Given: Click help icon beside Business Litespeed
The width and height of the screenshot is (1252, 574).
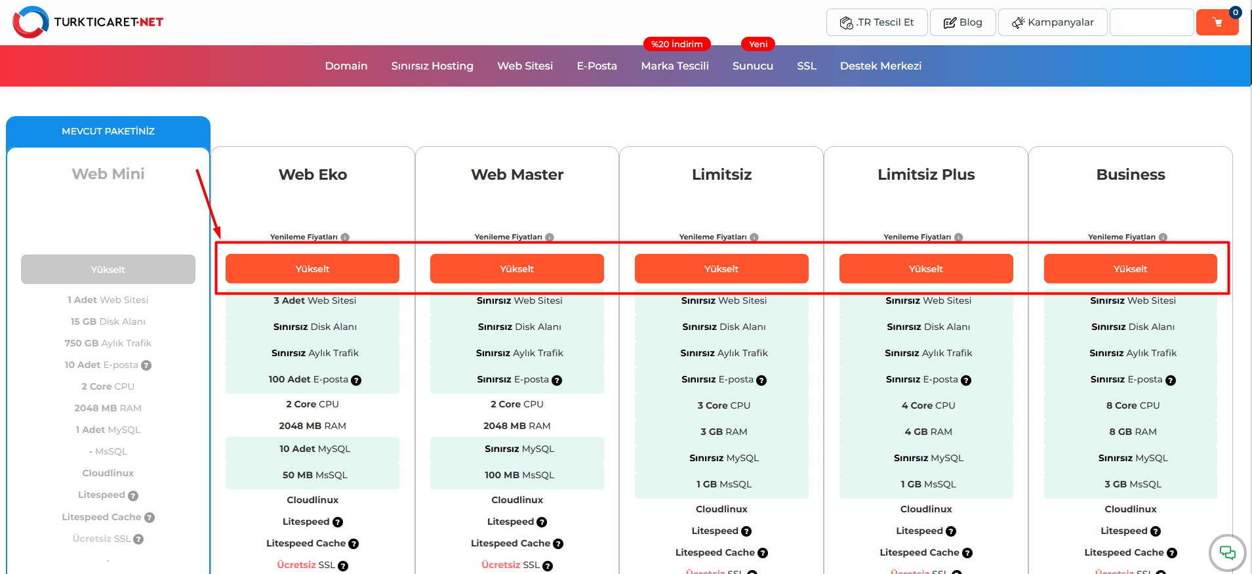Looking at the screenshot, I should tap(1156, 531).
